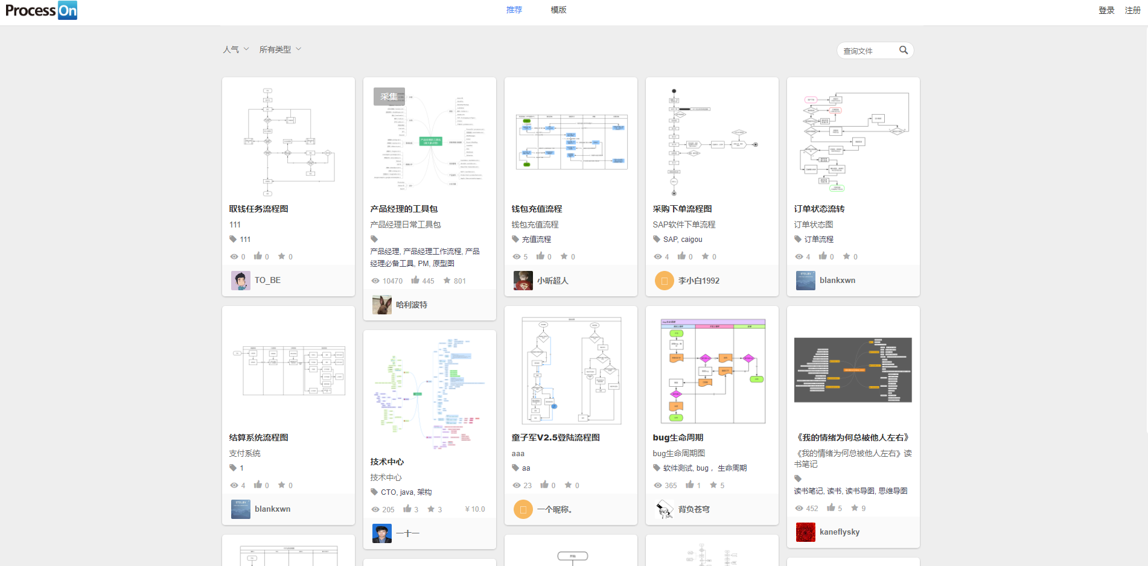Click the star icon on 《我的情绪为何总被他人左右》
The image size is (1148, 566).
(x=855, y=507)
